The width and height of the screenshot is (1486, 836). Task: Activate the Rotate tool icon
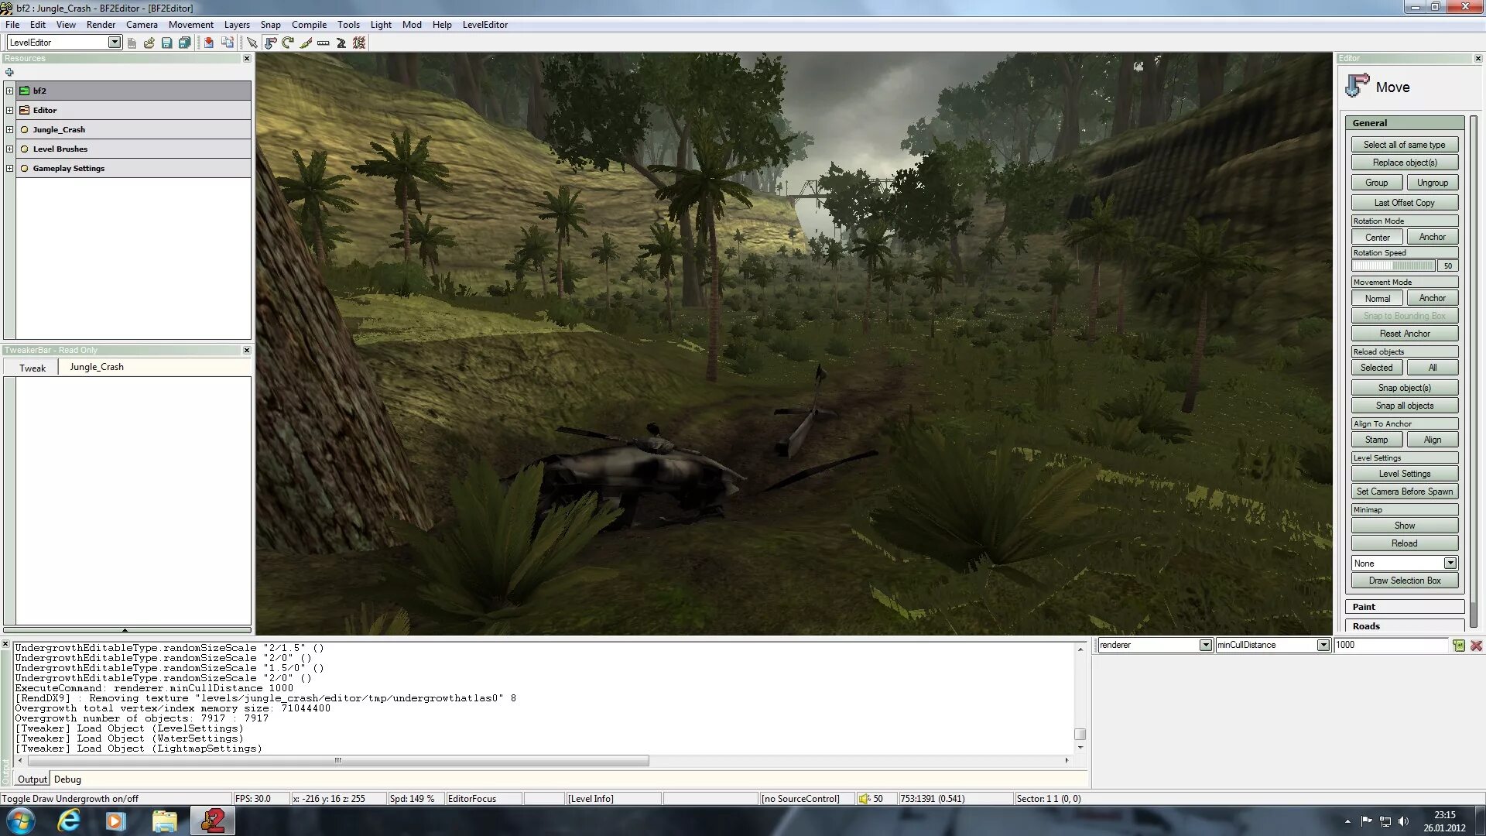pos(288,43)
